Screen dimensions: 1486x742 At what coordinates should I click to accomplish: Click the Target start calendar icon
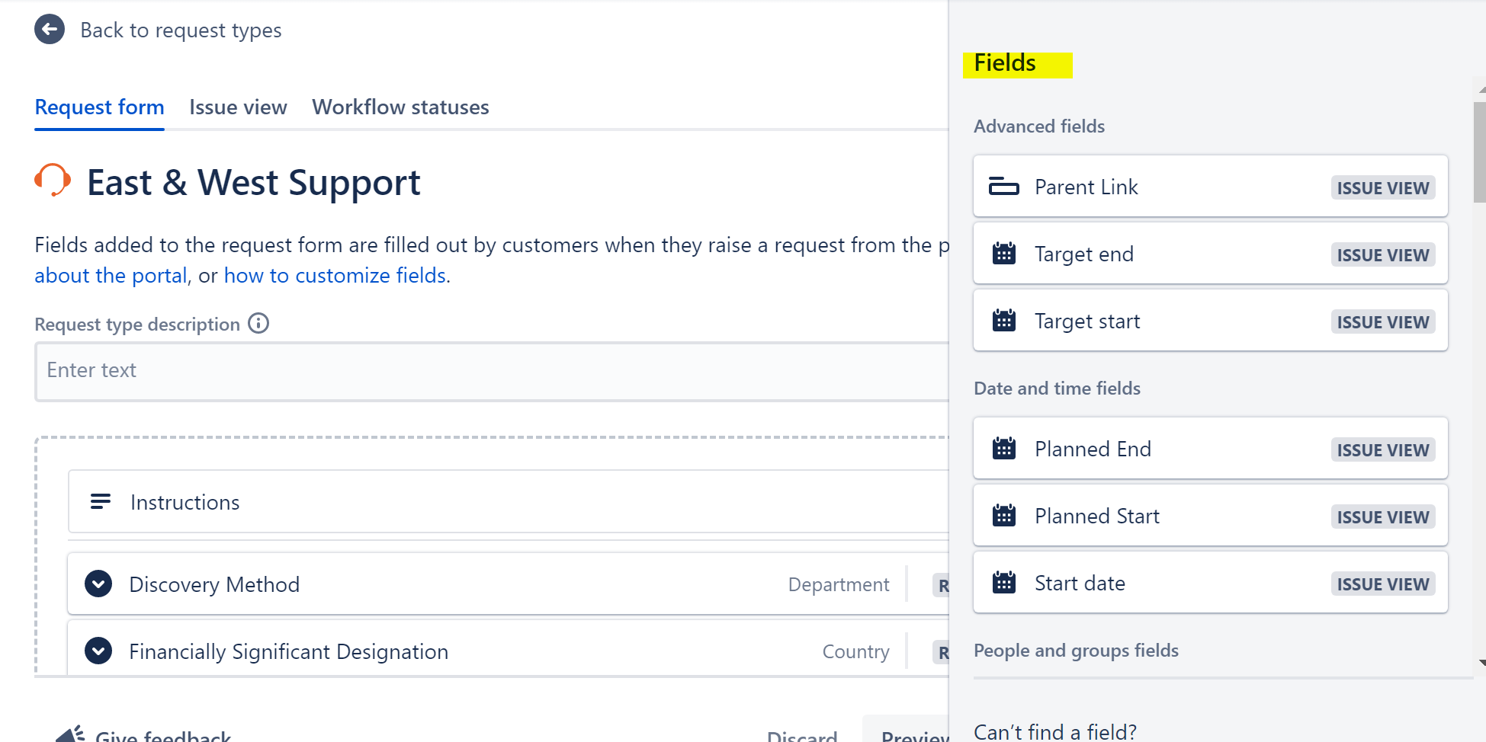pos(1004,321)
